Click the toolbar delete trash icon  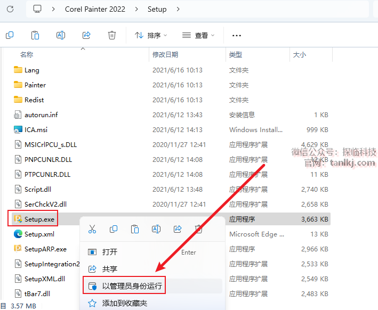(x=112, y=35)
